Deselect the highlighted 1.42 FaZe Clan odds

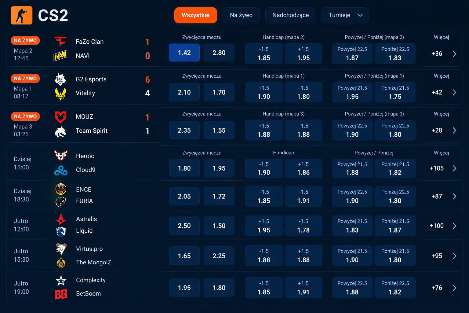point(184,53)
